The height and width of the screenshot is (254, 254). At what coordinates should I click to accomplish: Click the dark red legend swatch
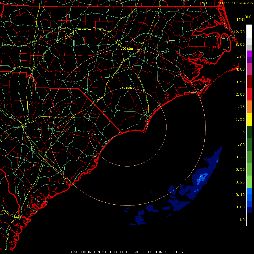249,82
